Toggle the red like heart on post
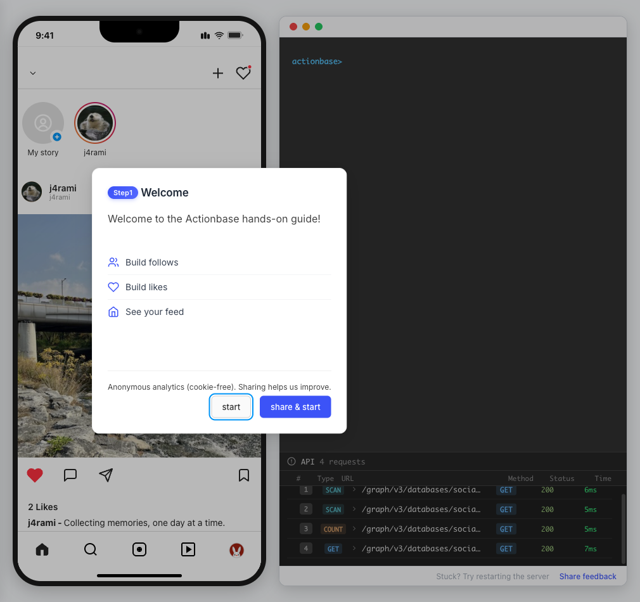The image size is (640, 602). 35,475
